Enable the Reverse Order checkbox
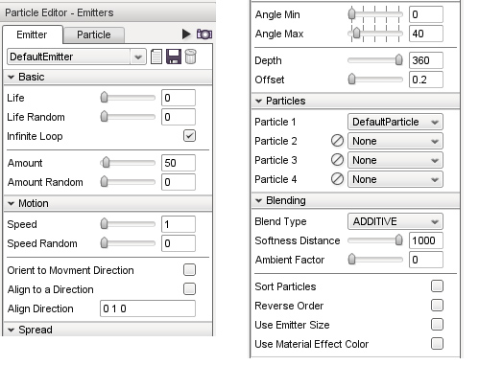Image resolution: width=479 pixels, height=365 pixels. coord(437,306)
